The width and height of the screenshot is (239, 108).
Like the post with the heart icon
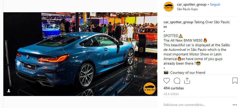point(166,81)
